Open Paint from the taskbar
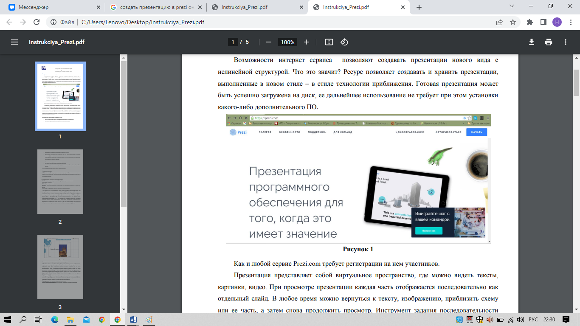This screenshot has height=326, width=580. click(149, 320)
